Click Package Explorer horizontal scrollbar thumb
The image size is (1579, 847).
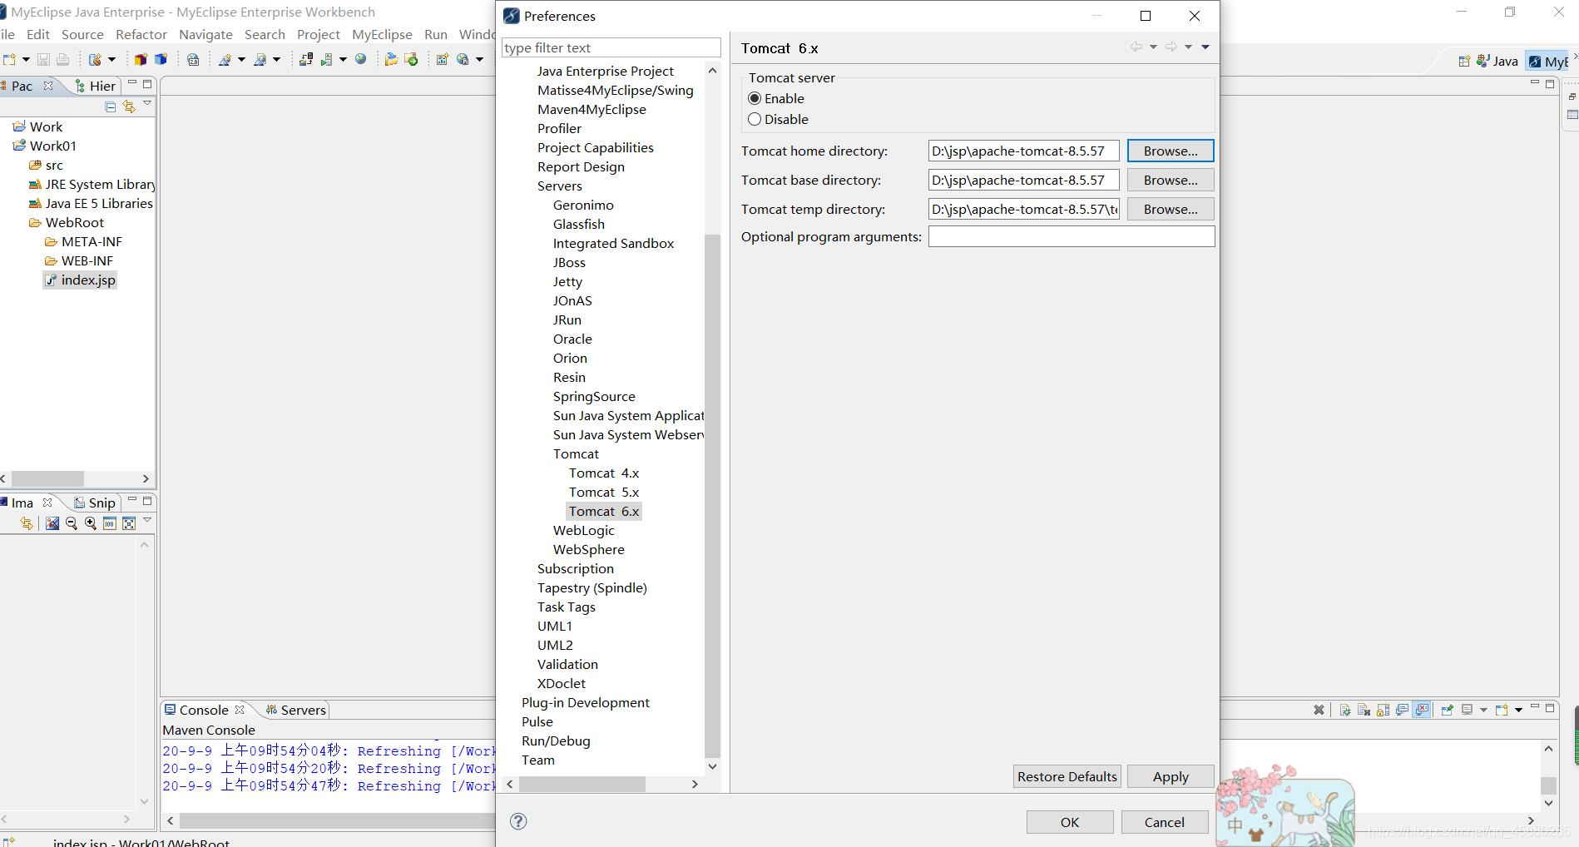tap(47, 478)
